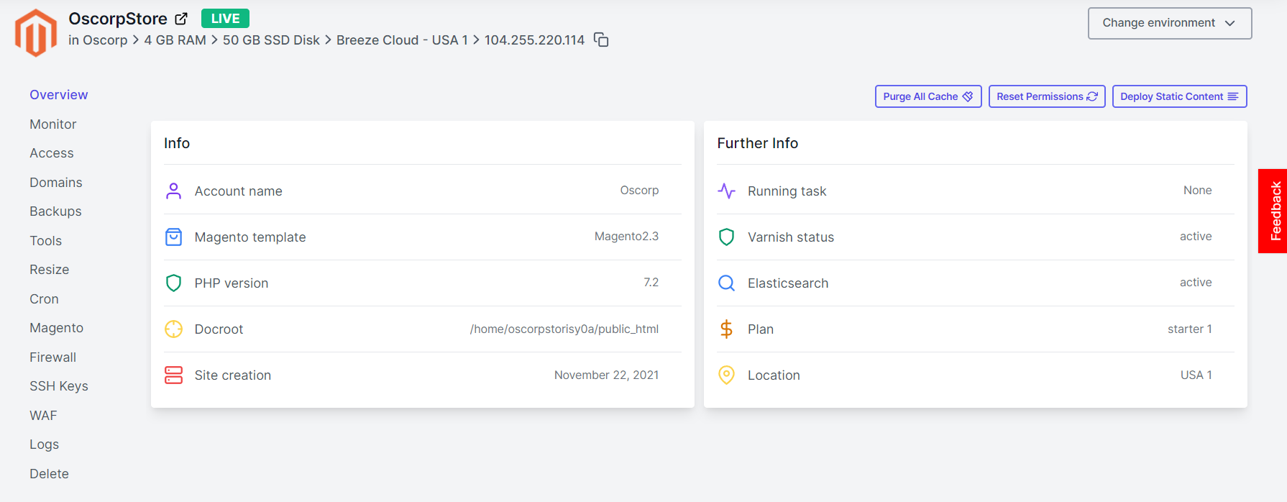Open Backups in the sidebar
This screenshot has width=1287, height=502.
(x=55, y=211)
